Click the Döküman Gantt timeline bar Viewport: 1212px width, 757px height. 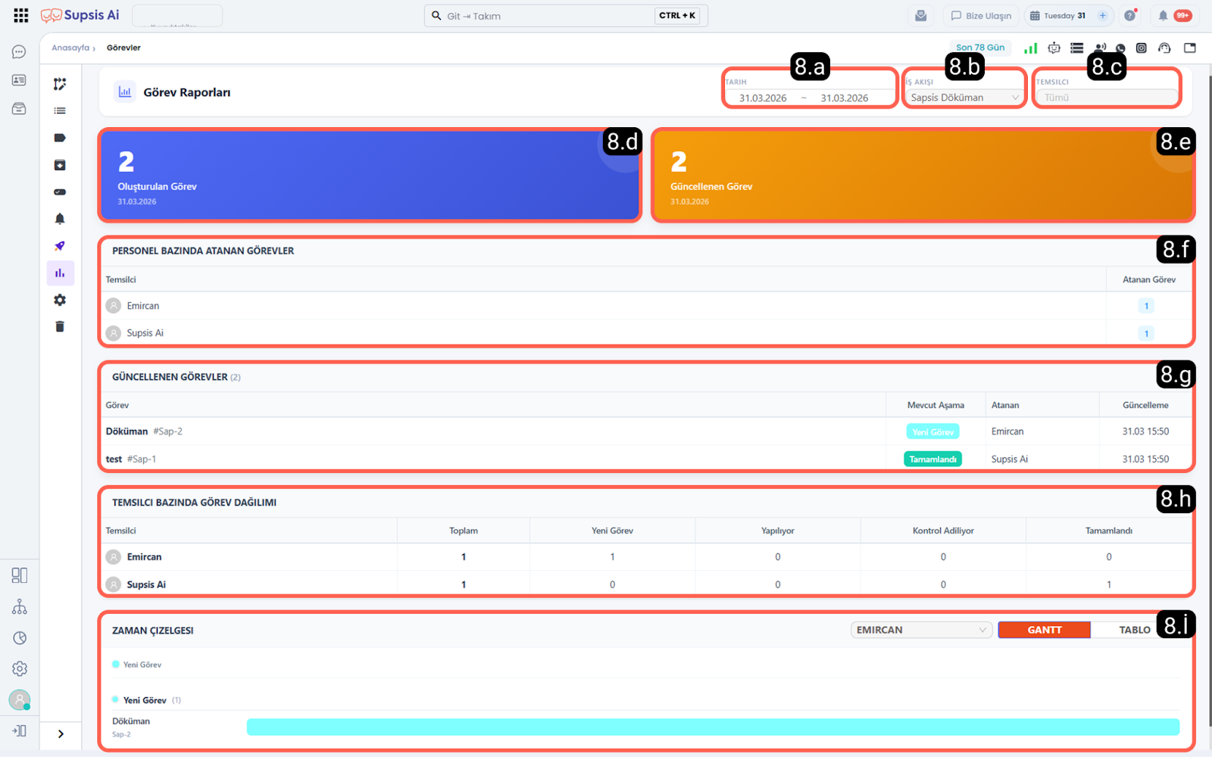click(712, 727)
